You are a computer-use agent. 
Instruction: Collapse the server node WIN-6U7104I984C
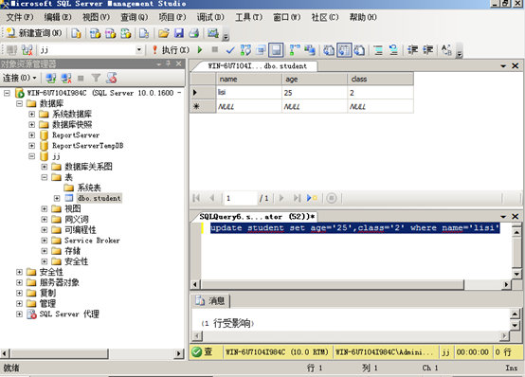pyautogui.click(x=7, y=93)
